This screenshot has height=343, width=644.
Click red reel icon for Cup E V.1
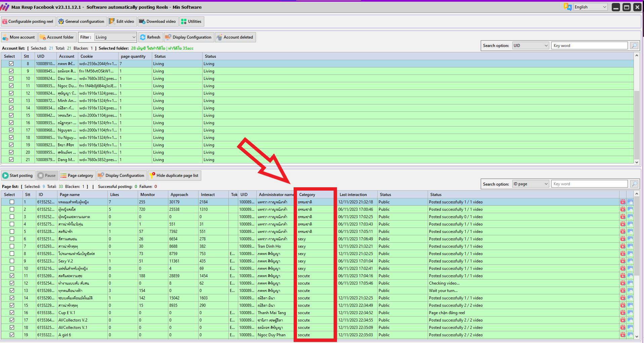(x=623, y=313)
